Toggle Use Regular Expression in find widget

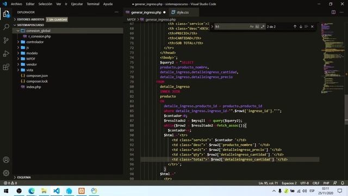click(x=263, y=27)
